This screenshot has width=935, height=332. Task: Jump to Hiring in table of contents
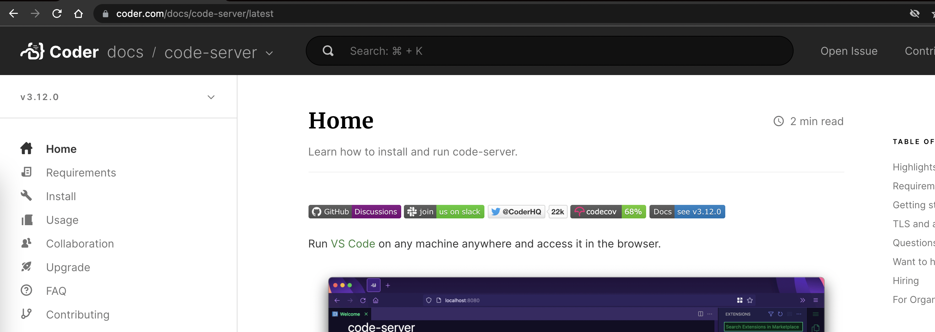point(906,281)
